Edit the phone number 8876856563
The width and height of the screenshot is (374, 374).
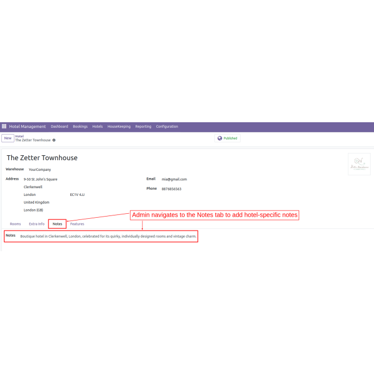coord(171,189)
